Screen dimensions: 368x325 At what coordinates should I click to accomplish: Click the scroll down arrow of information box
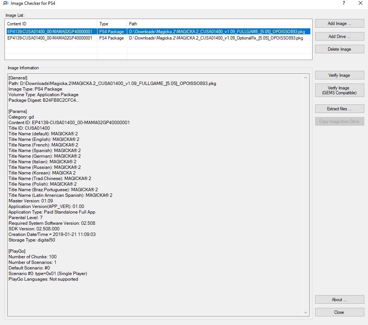305,313
